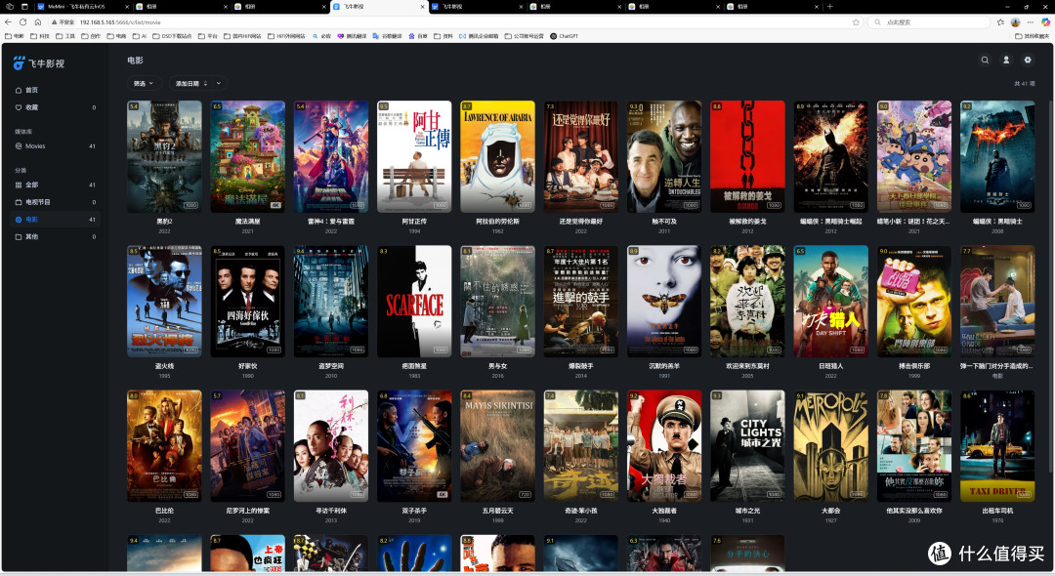Open the search icon in the app header
This screenshot has width=1055, height=576.
[985, 60]
